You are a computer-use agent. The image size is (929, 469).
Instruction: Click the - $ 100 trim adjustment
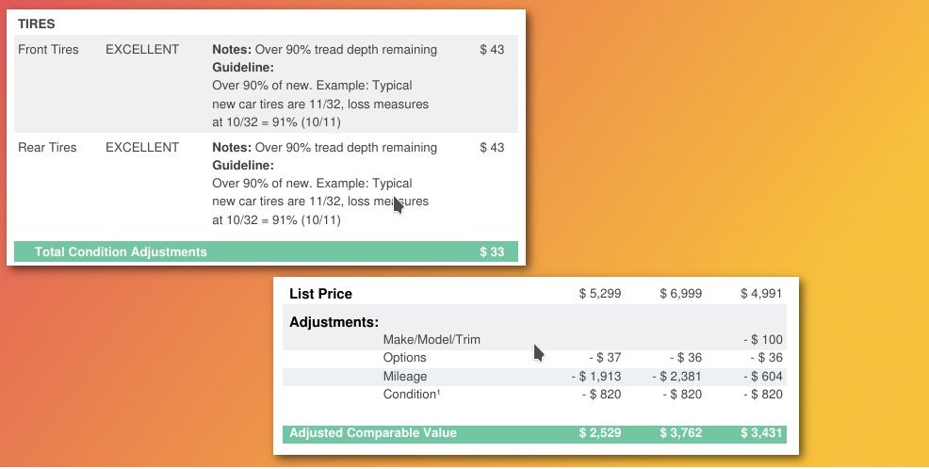tap(763, 340)
